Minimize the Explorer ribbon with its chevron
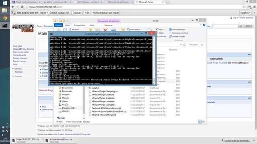The image size is (257, 144). [x=200, y=25]
